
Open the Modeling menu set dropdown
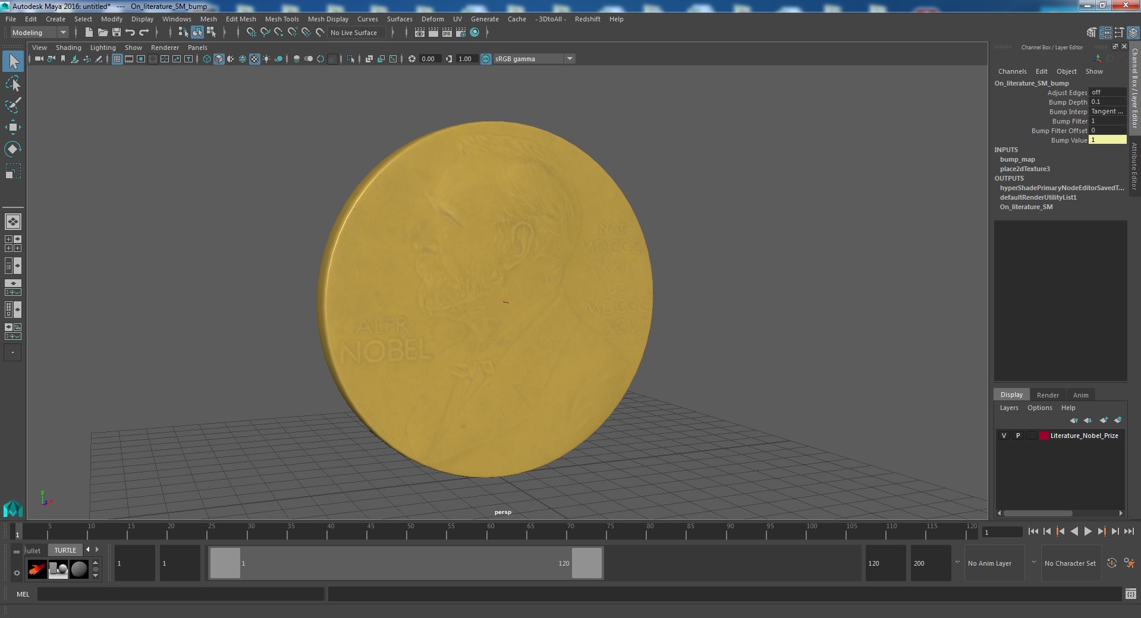(x=39, y=33)
